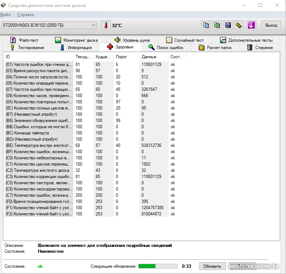This screenshot has width=286, height=274.
Task: Open the Файл menu
Action: (x=5, y=15)
